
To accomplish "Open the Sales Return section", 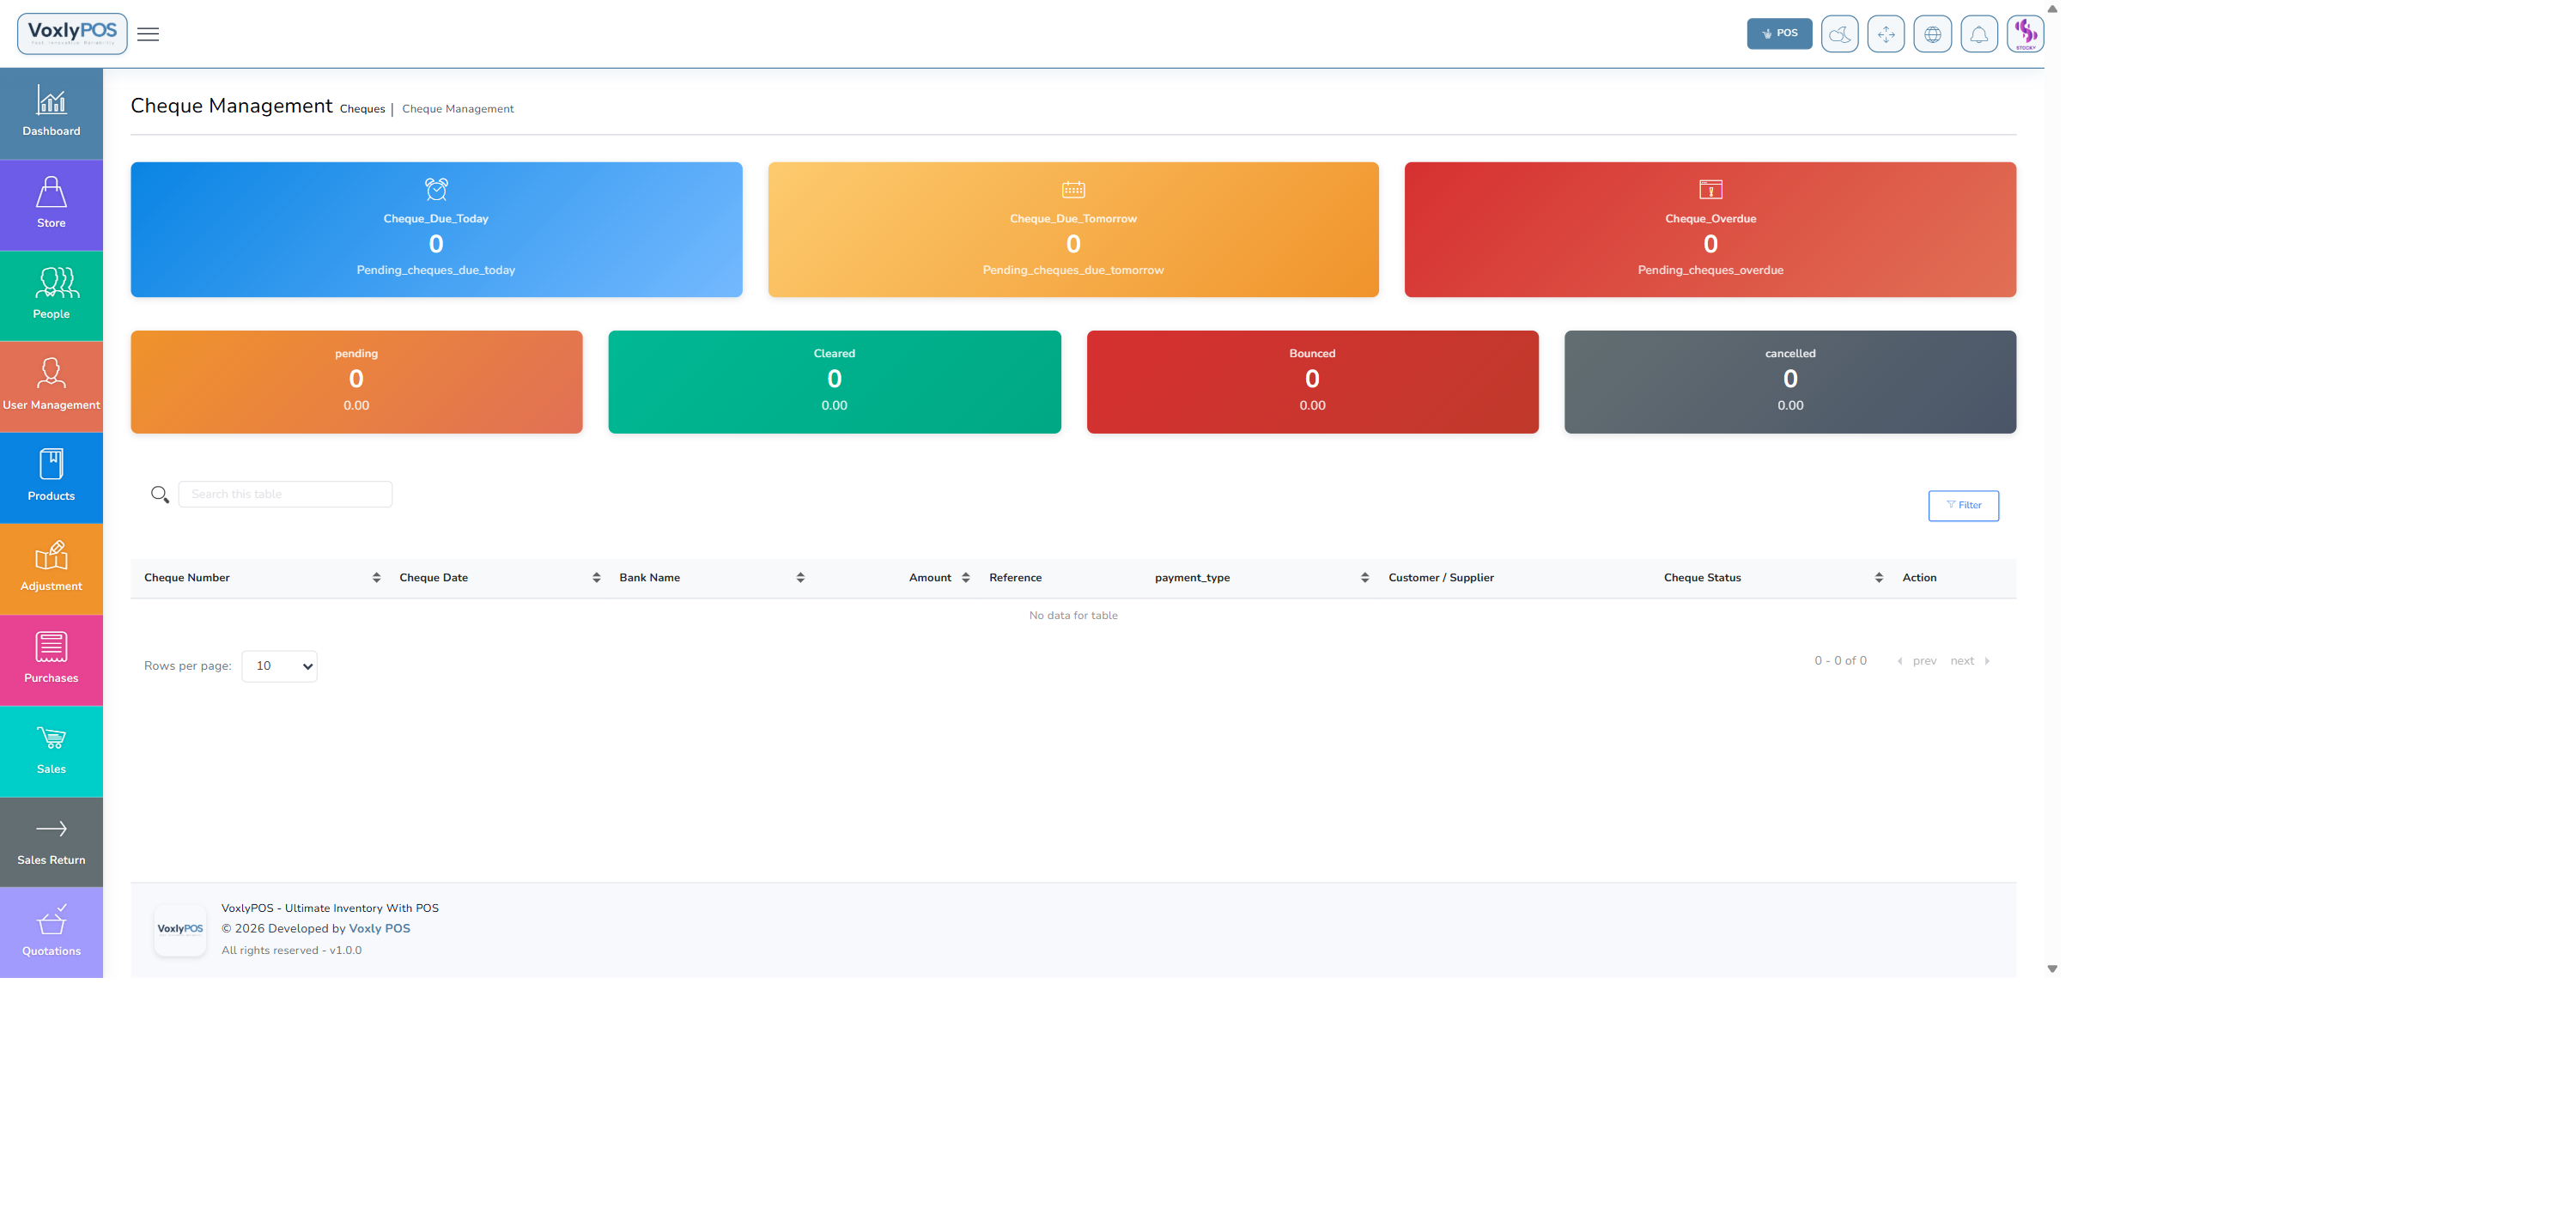I will click(x=51, y=841).
